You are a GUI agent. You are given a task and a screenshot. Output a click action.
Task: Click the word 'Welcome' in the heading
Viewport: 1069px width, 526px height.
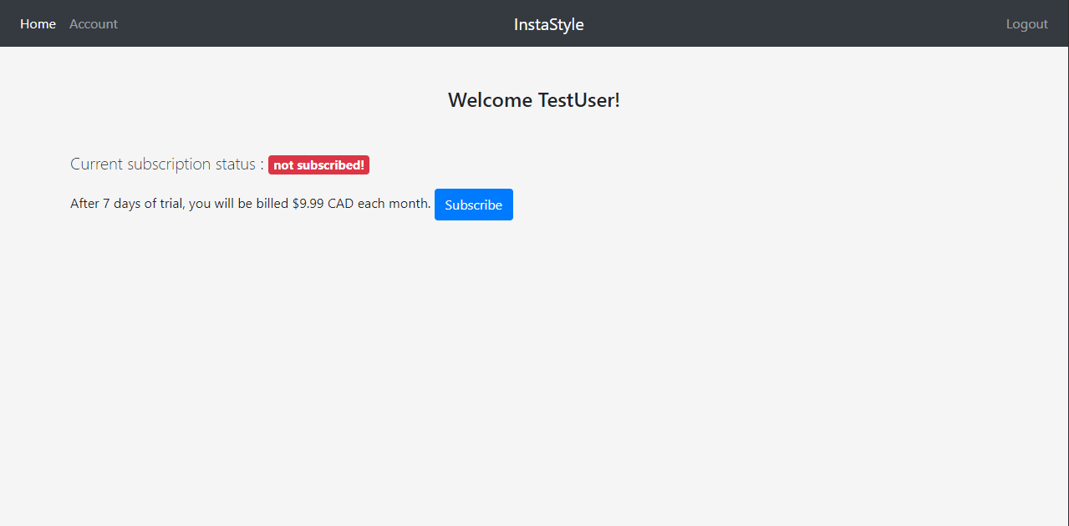(490, 100)
